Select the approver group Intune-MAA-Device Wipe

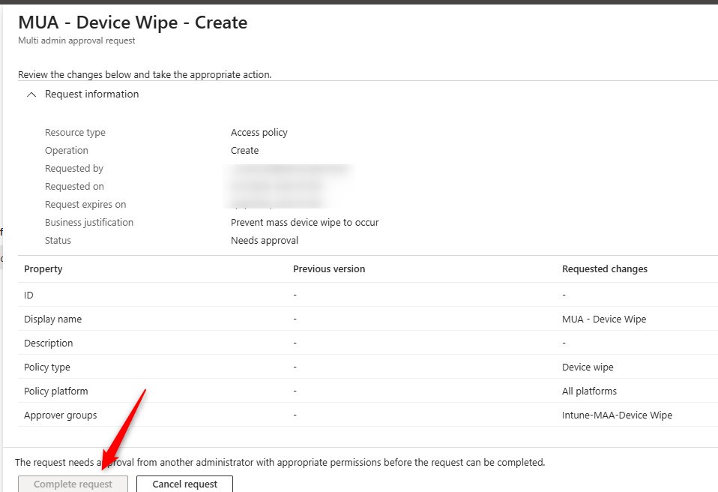point(616,415)
